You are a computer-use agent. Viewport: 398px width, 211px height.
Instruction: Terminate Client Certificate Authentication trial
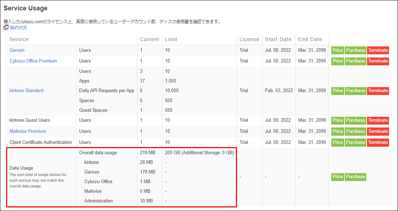(378, 142)
